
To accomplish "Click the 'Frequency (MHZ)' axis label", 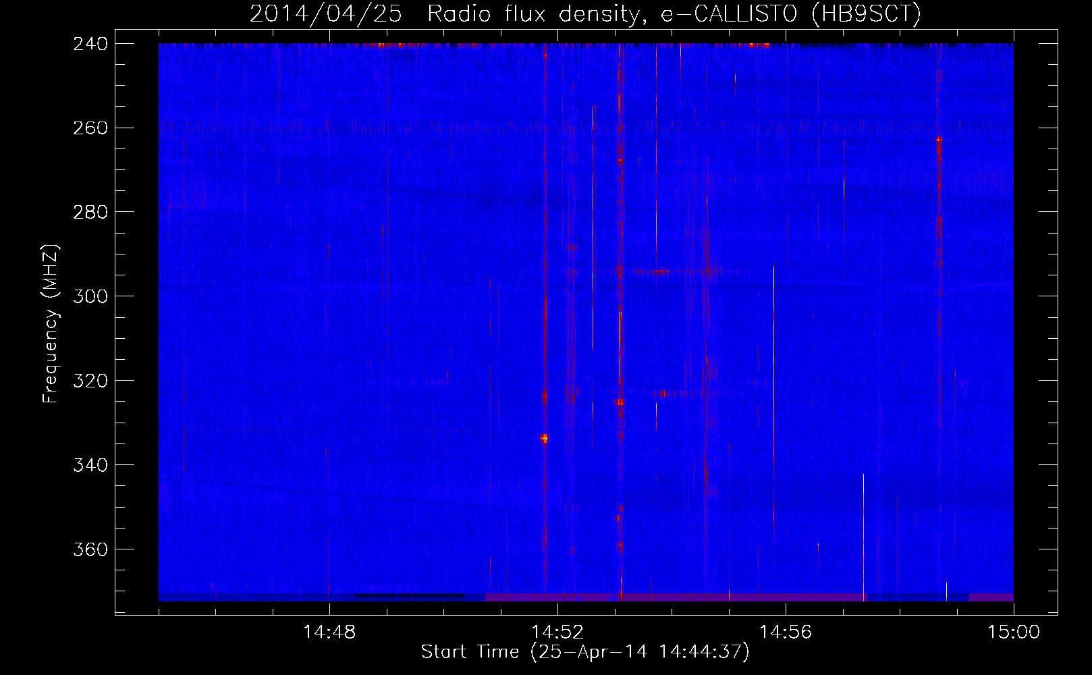I will point(51,323).
